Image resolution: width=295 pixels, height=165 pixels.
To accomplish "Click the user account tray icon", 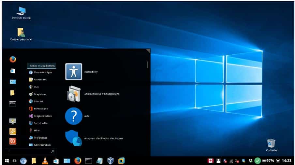I will [218, 161].
